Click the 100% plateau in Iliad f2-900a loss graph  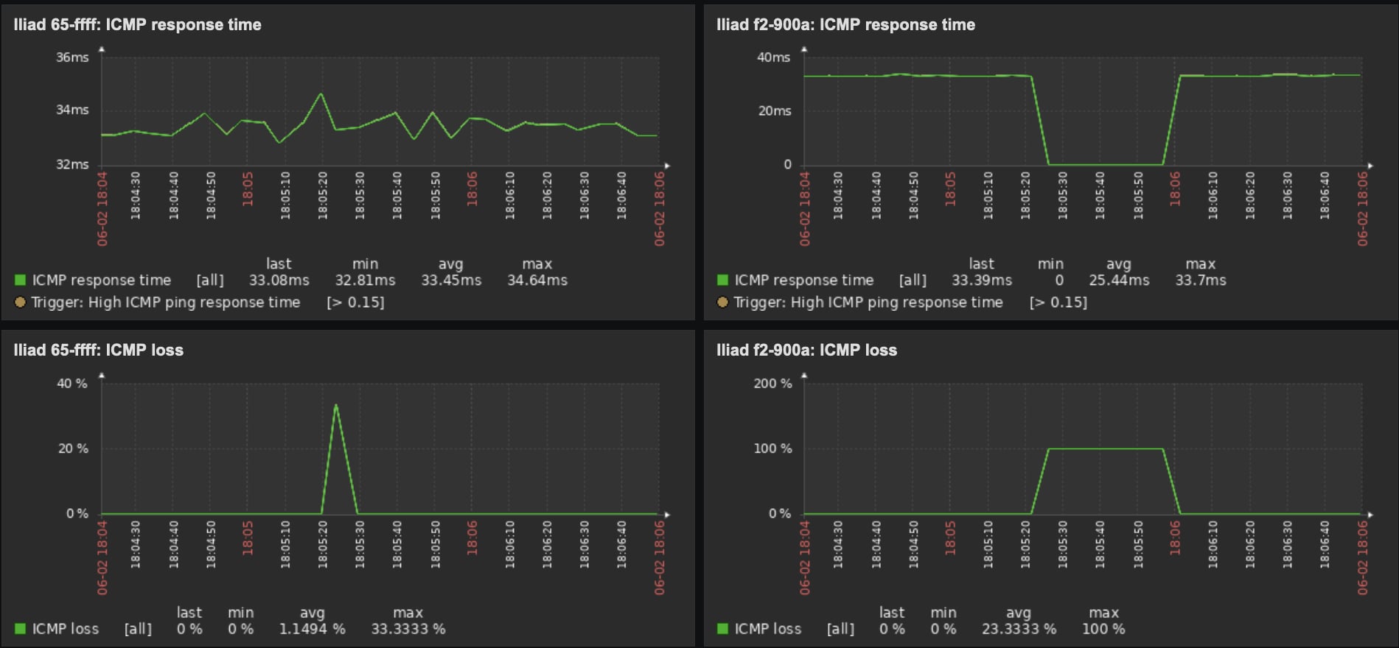(1105, 448)
